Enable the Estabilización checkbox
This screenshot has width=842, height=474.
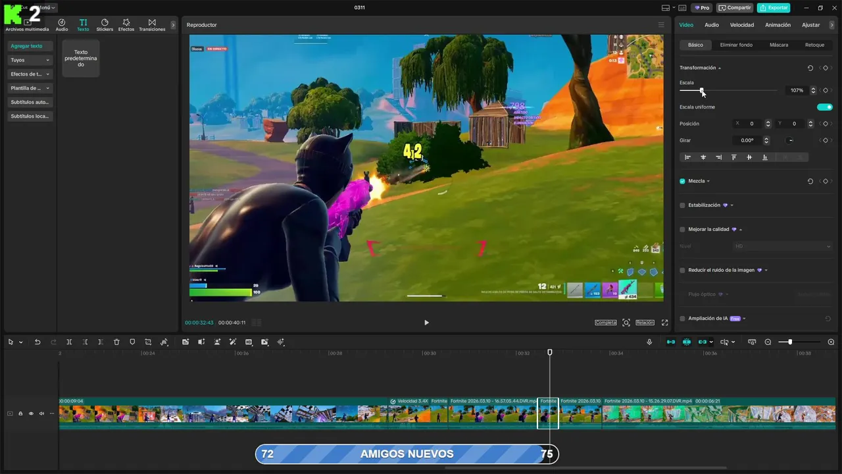pyautogui.click(x=682, y=205)
